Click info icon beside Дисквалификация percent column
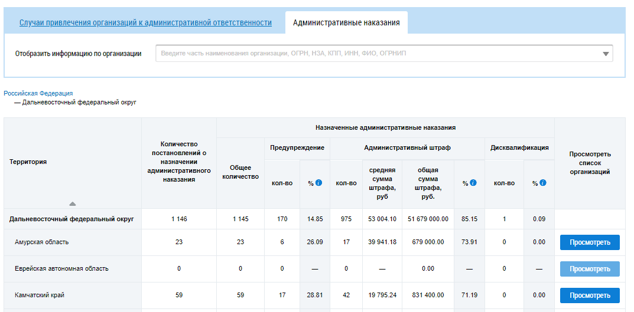 tap(543, 183)
